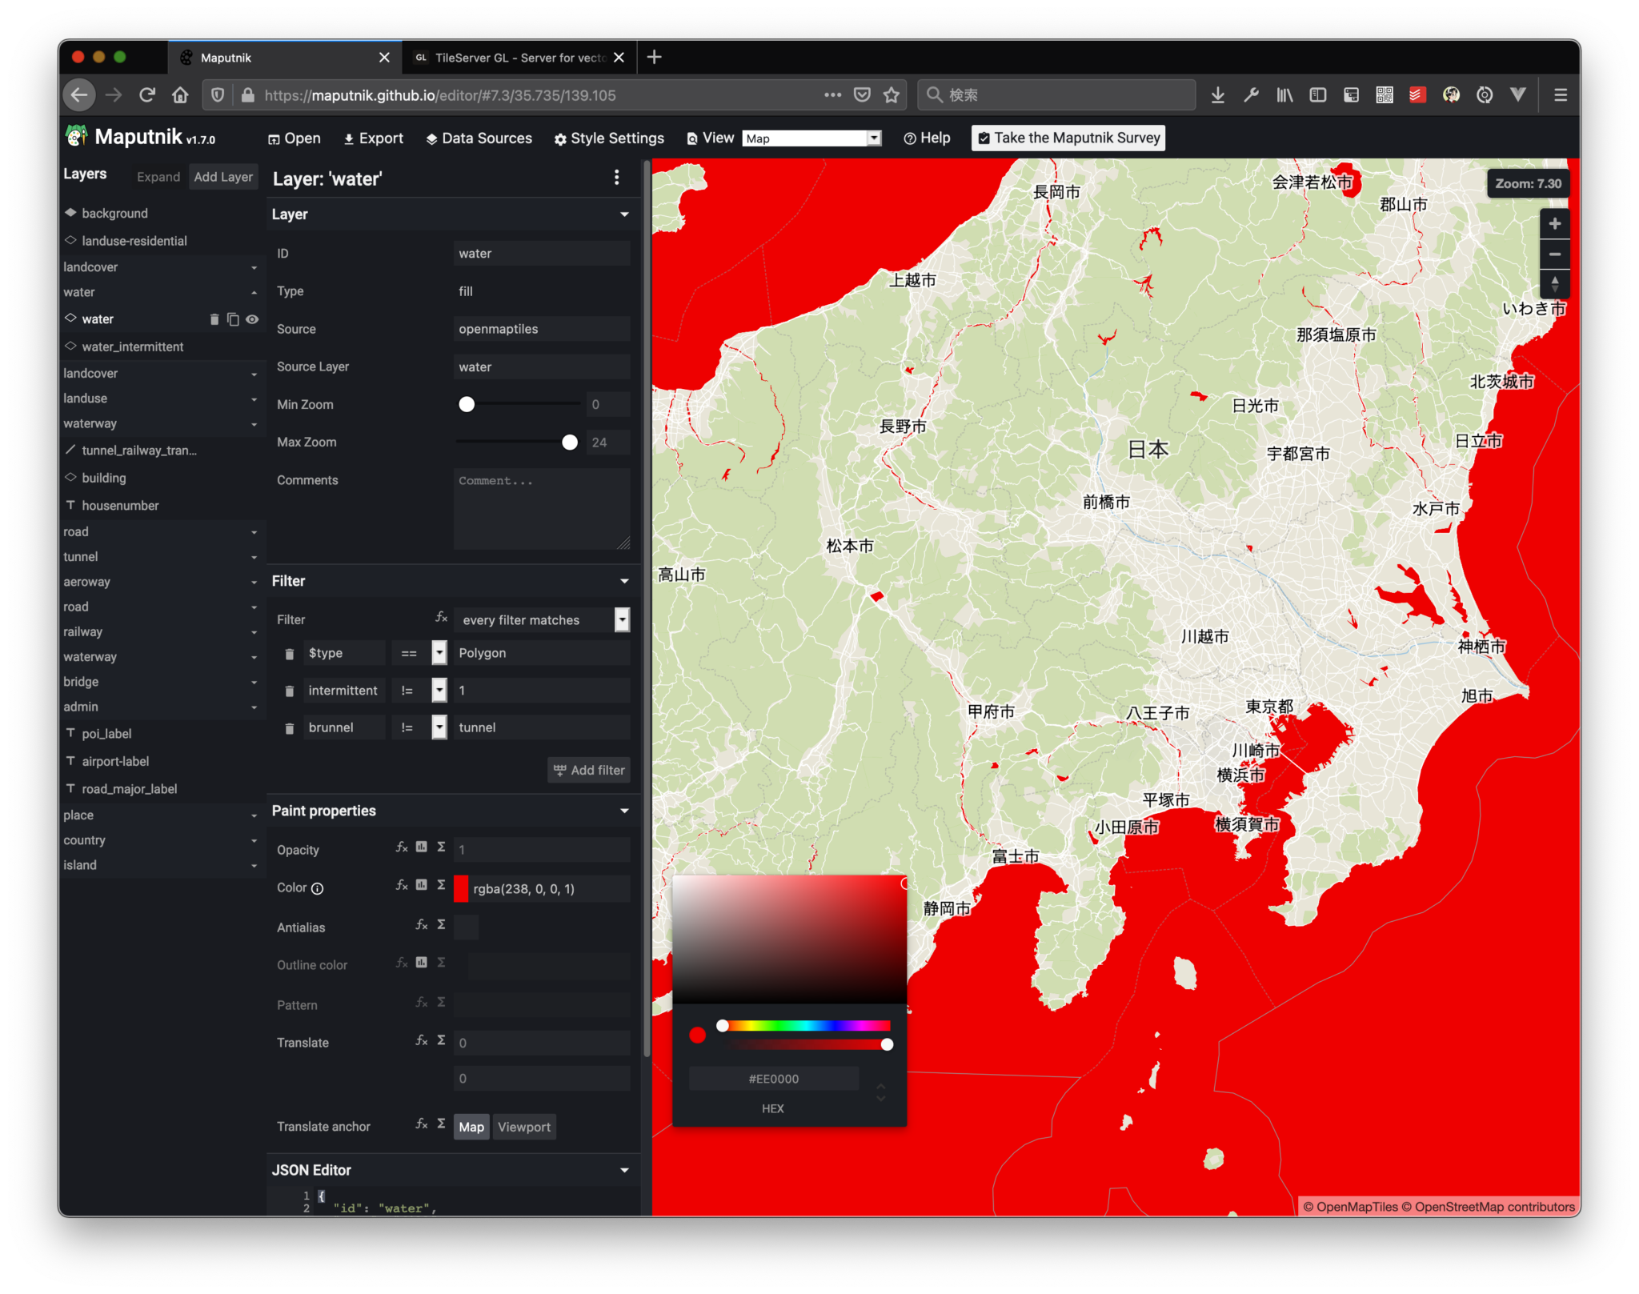Collapse the Paint properties section

(x=624, y=811)
